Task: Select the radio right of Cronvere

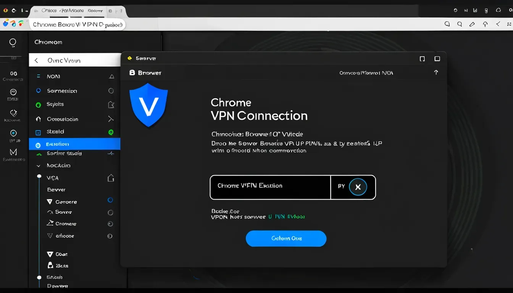Action: point(110,224)
